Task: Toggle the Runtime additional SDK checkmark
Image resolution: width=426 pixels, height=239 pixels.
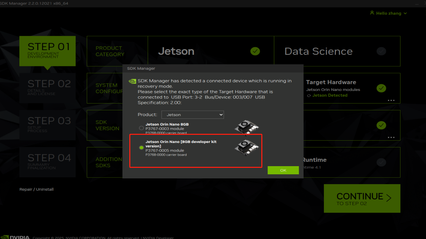Action: tap(381, 162)
